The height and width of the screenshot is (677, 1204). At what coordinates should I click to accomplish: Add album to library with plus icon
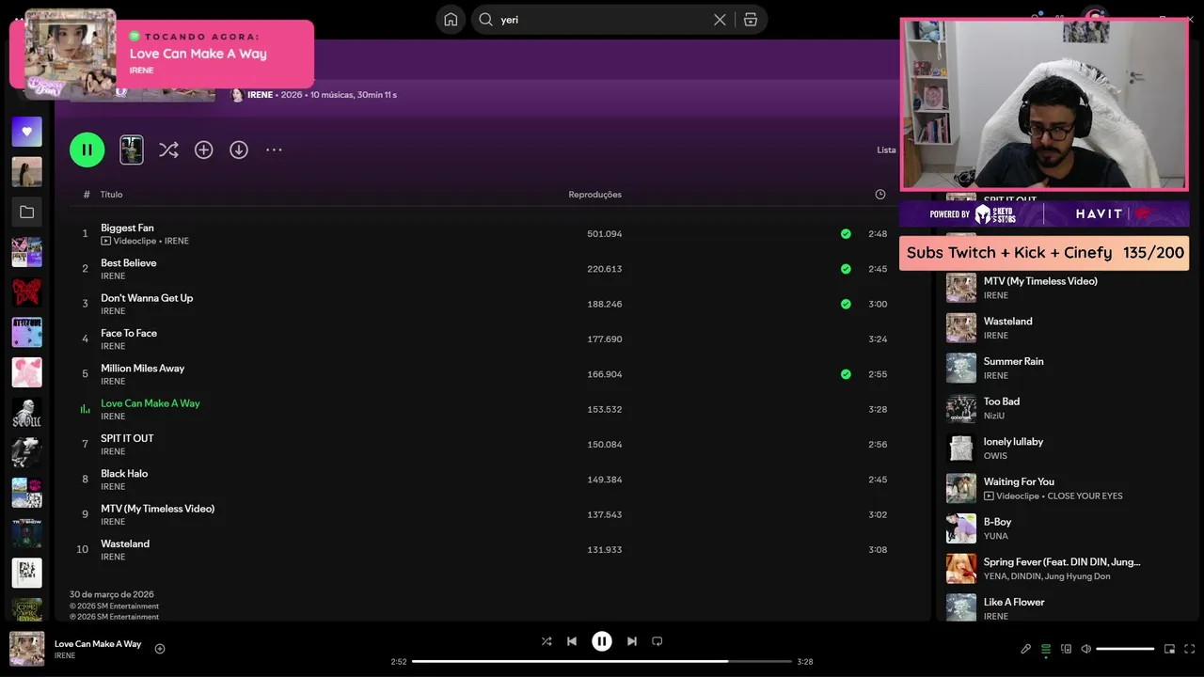coord(204,150)
